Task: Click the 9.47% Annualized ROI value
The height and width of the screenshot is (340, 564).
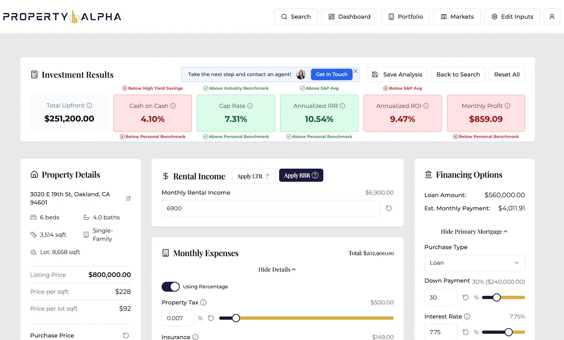Action: coord(403,119)
